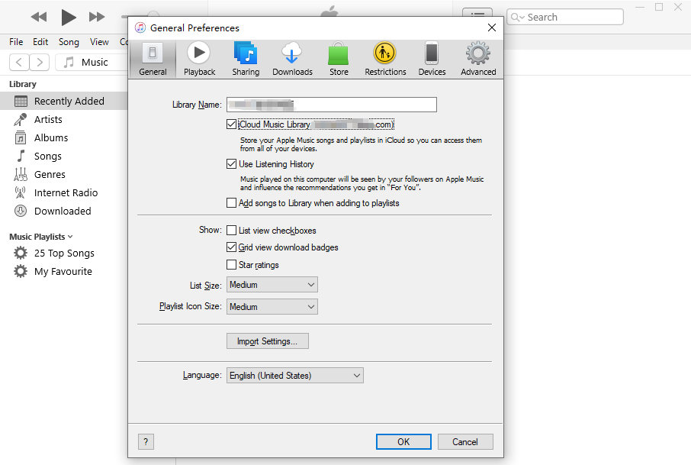The width and height of the screenshot is (691, 465).
Task: Click the Import Settings button
Action: 268,341
